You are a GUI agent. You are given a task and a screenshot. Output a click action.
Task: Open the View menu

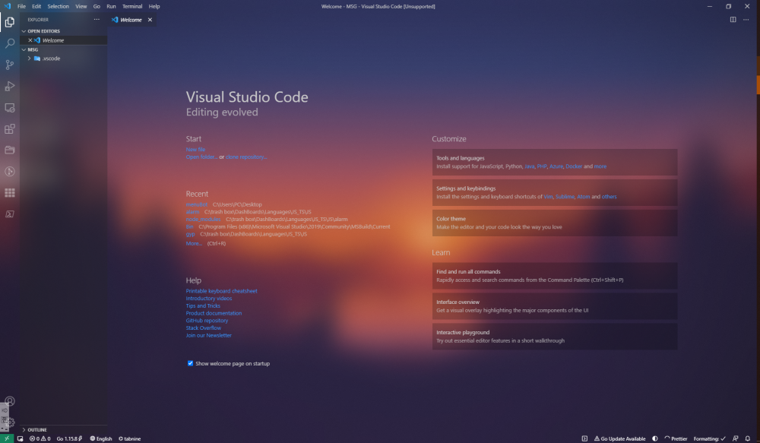pos(81,6)
